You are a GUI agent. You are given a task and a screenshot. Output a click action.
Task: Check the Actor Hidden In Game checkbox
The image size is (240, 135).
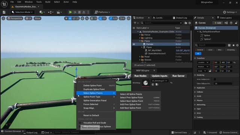pos(215,79)
